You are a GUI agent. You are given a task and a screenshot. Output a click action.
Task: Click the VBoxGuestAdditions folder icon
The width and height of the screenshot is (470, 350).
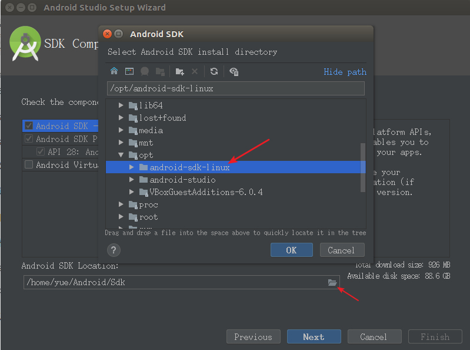(144, 193)
